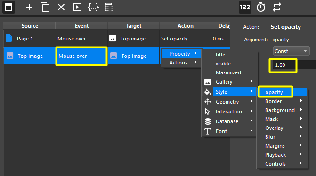
Task: Click the Database stack icon
Action: click(x=208, y=121)
